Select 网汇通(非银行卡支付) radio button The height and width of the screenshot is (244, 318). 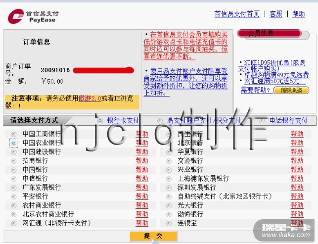[x=14, y=224]
